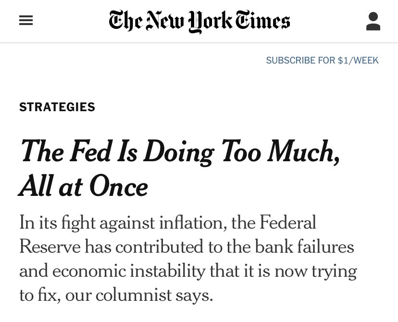Go to The New York Times homepage logo
The height and width of the screenshot is (322, 398).
tap(199, 21)
